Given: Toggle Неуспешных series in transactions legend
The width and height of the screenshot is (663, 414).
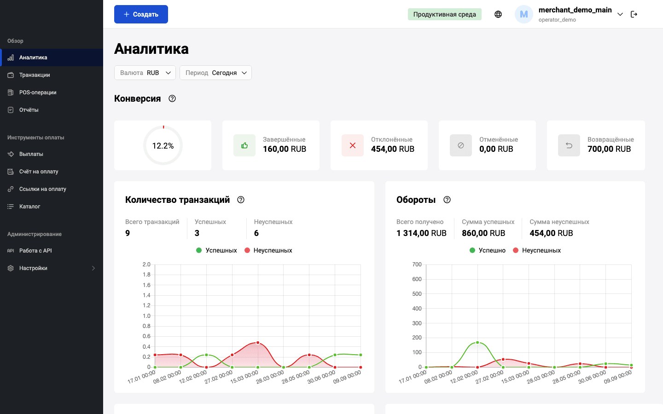Looking at the screenshot, I should tap(268, 250).
